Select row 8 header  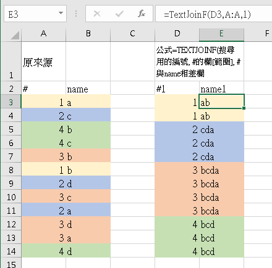[x=11, y=169]
